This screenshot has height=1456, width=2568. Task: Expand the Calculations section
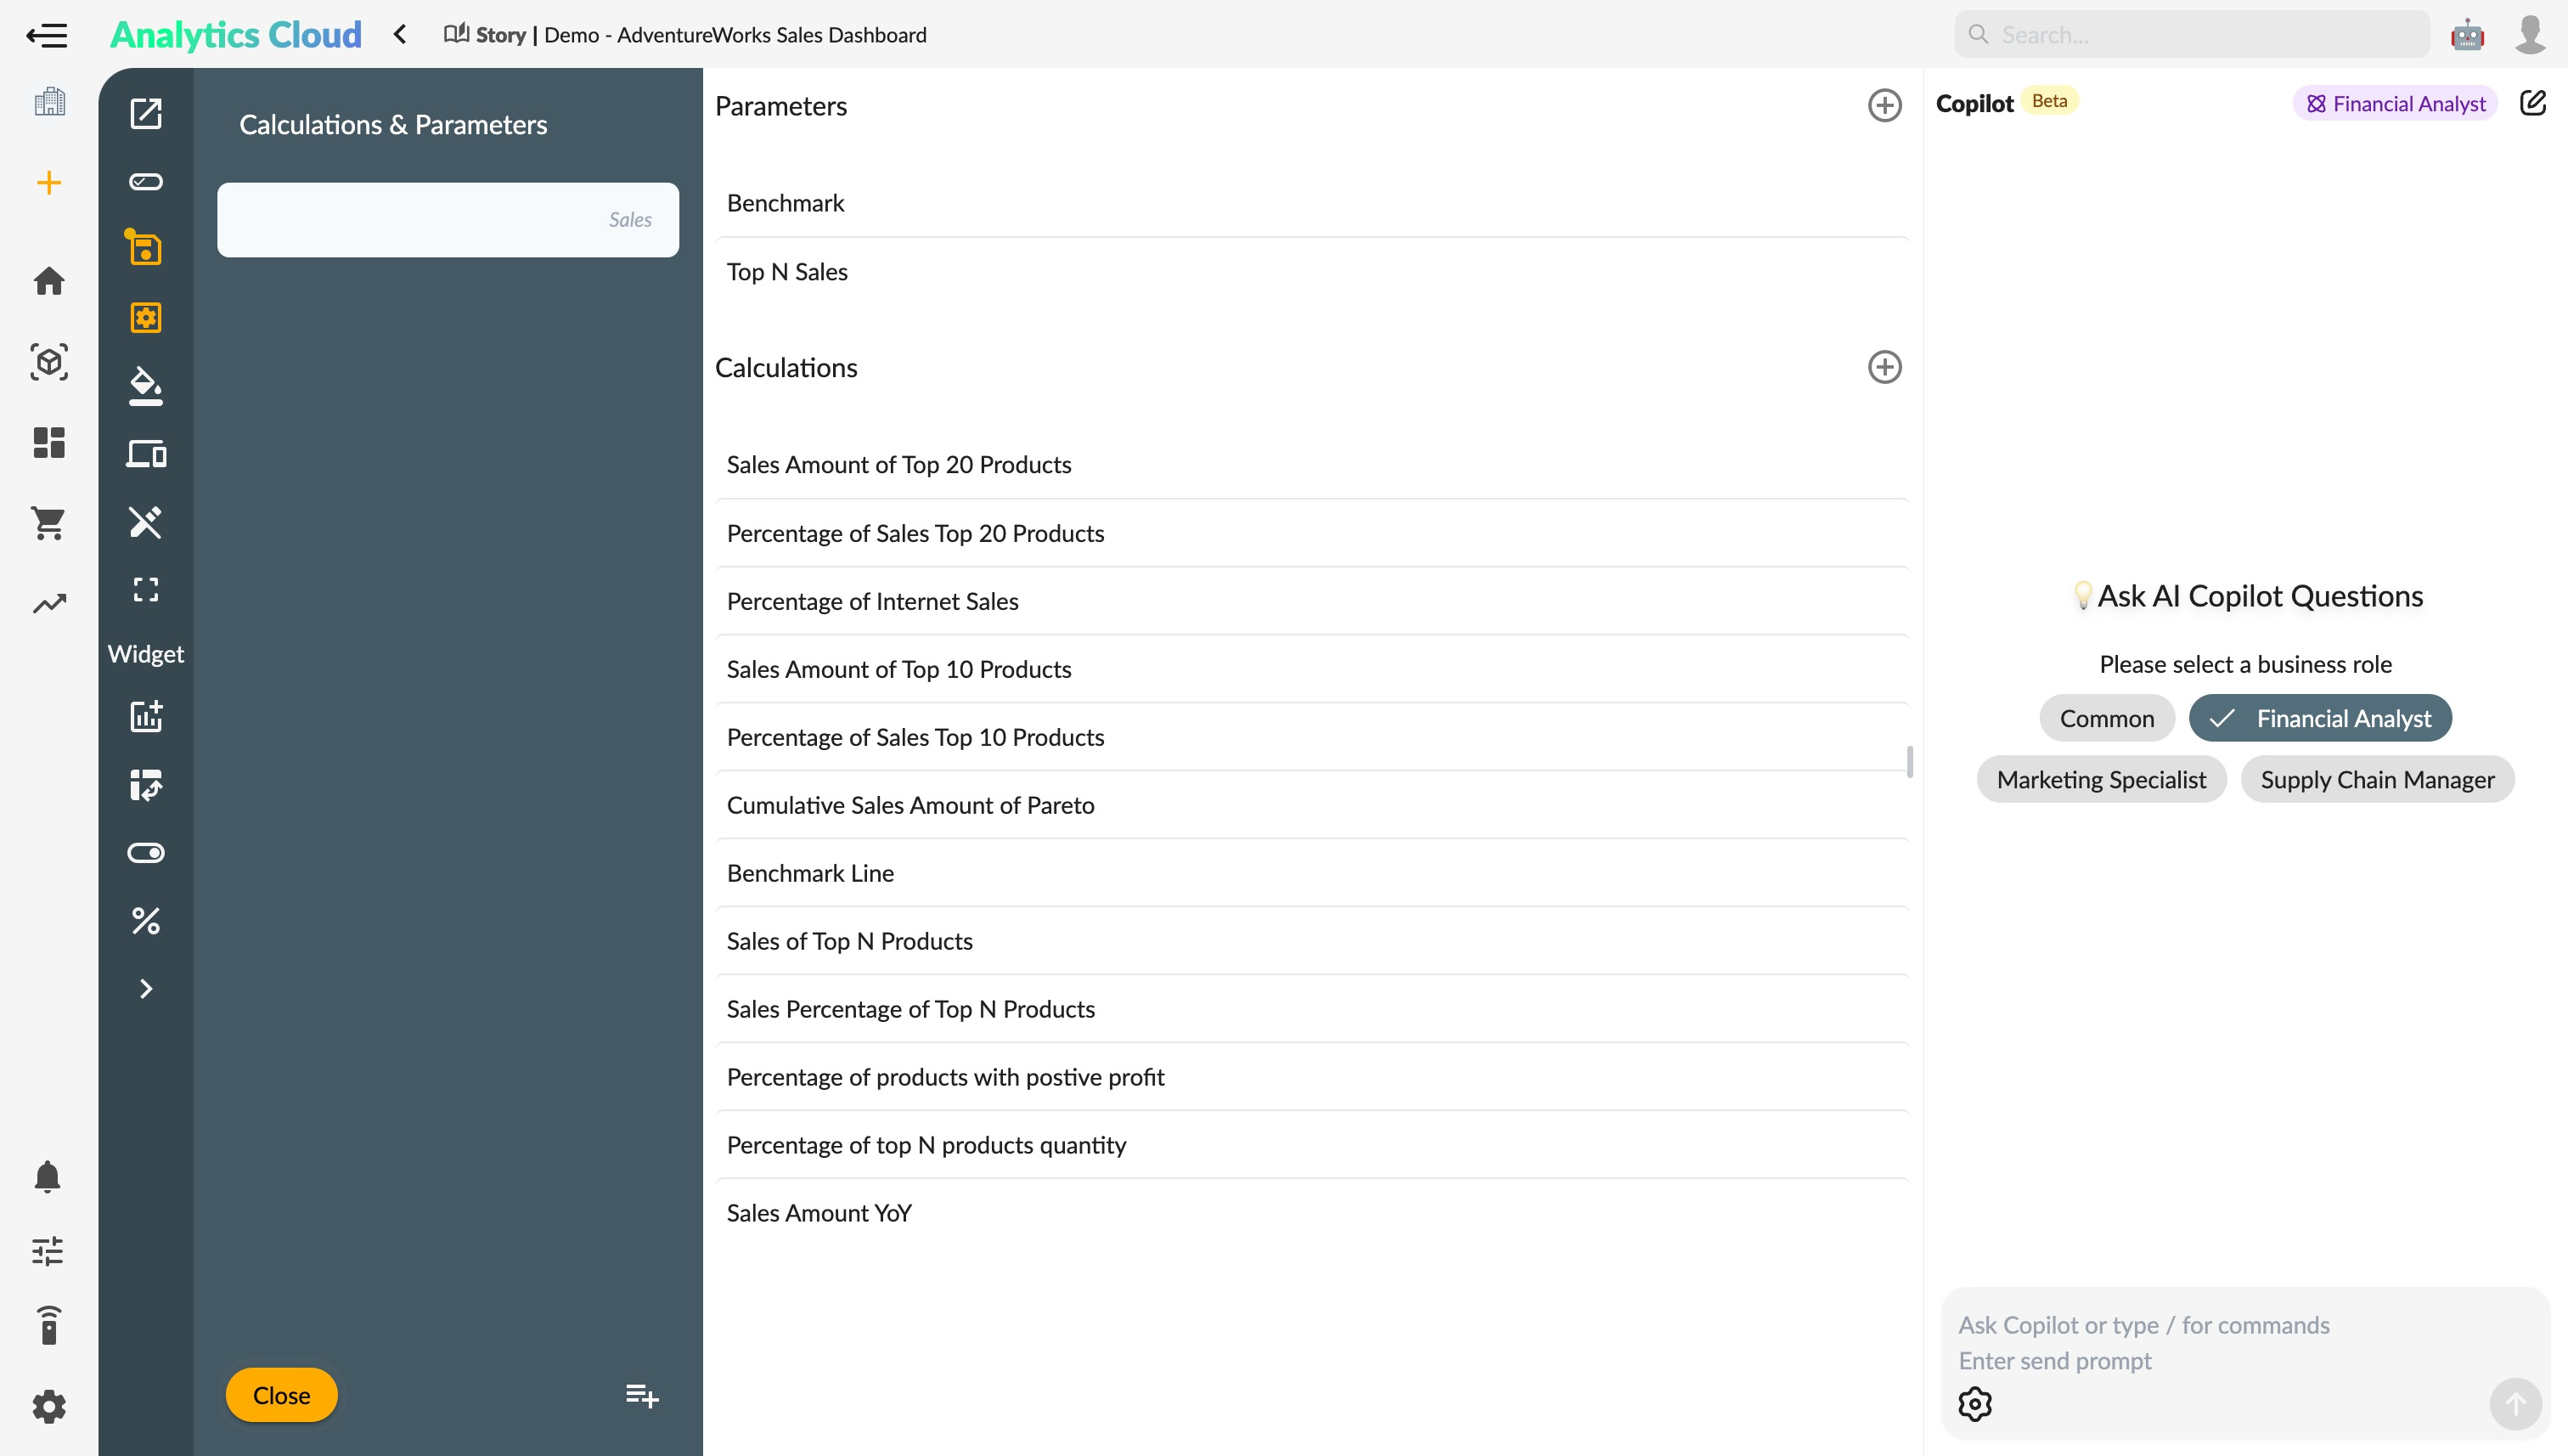1885,367
